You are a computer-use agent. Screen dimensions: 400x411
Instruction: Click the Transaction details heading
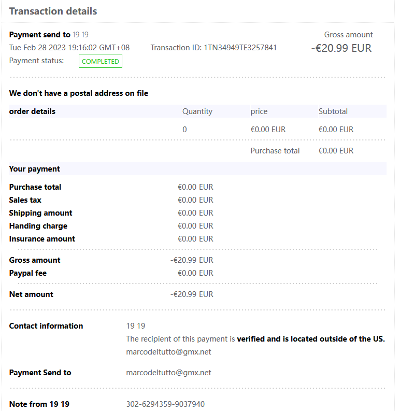[53, 11]
